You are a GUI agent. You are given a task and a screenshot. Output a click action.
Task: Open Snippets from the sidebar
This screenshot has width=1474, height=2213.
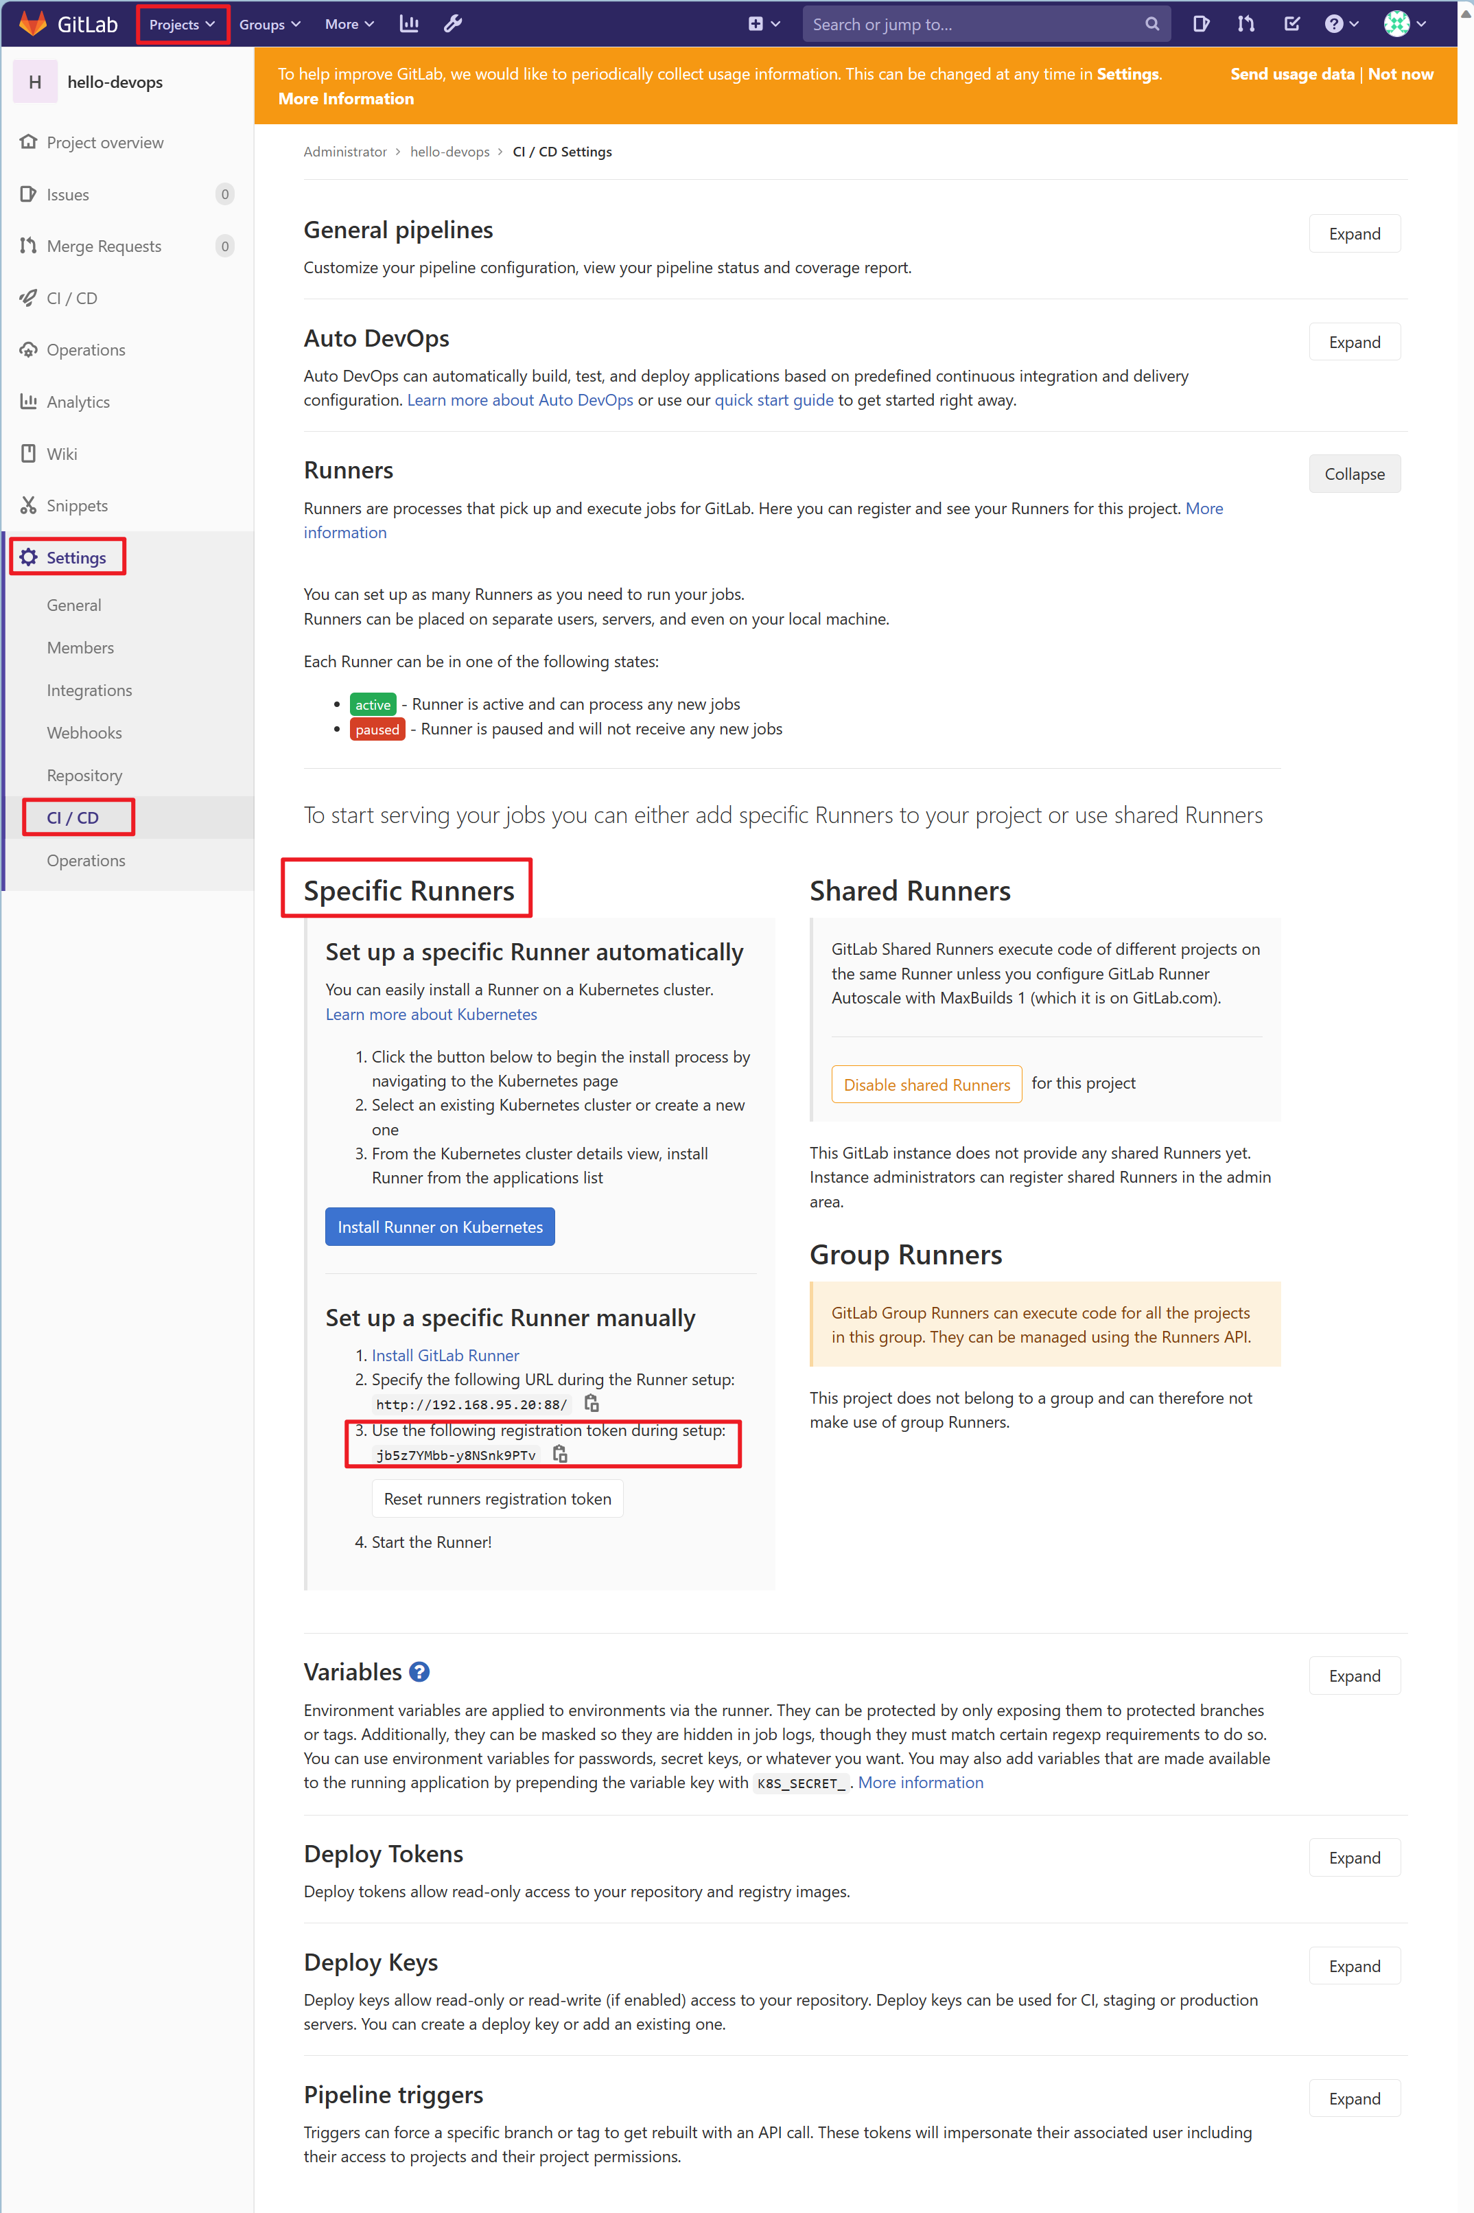tap(76, 505)
